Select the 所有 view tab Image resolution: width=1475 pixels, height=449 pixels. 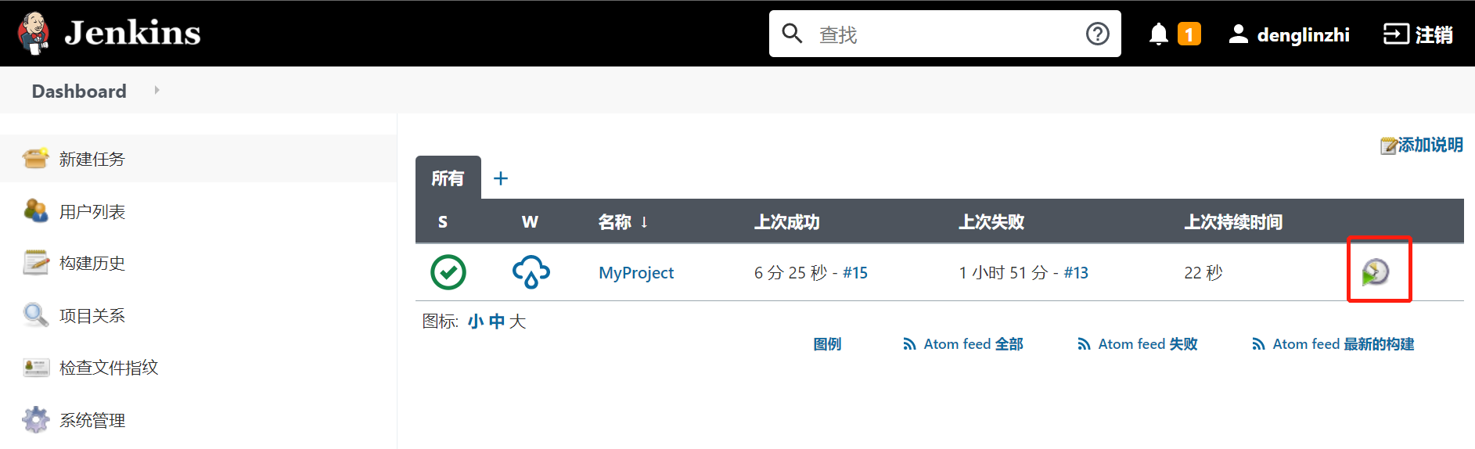click(448, 178)
